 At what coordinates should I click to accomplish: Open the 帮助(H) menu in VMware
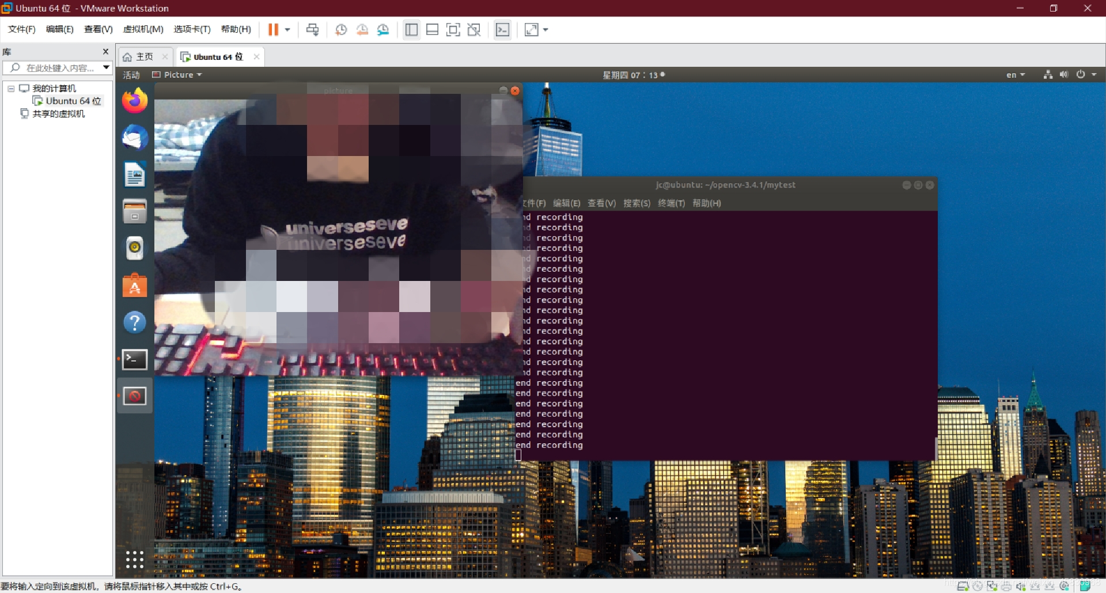point(236,29)
